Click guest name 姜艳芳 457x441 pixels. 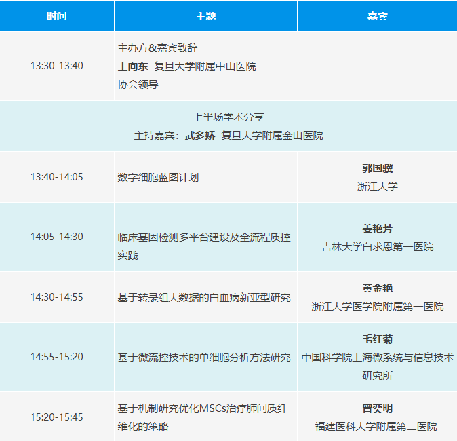coord(377,229)
